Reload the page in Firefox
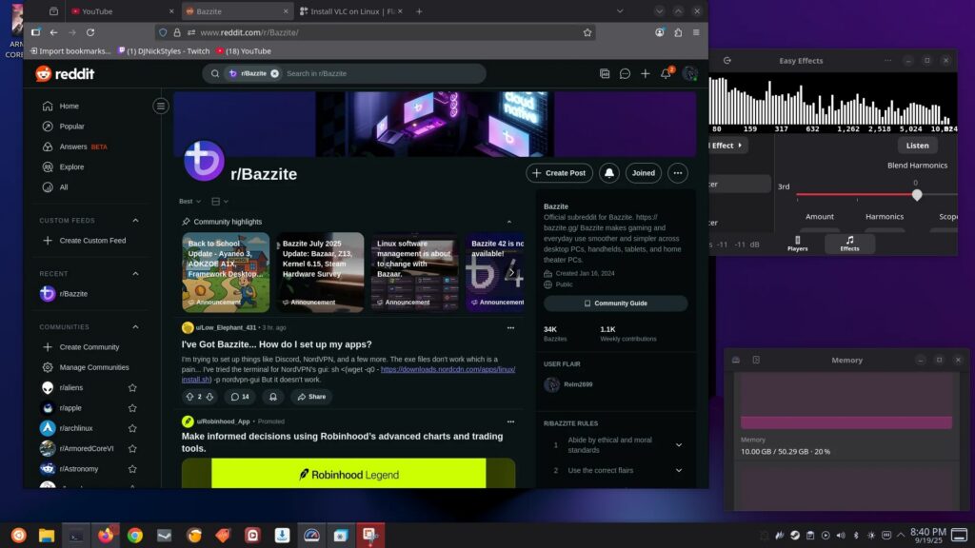 [x=90, y=32]
